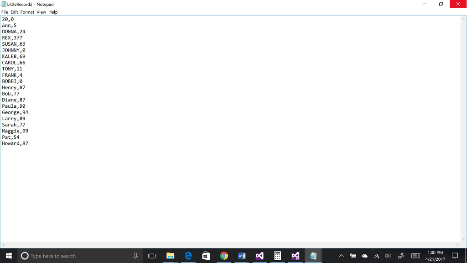Open the Edit menu in Notepad

[14, 12]
